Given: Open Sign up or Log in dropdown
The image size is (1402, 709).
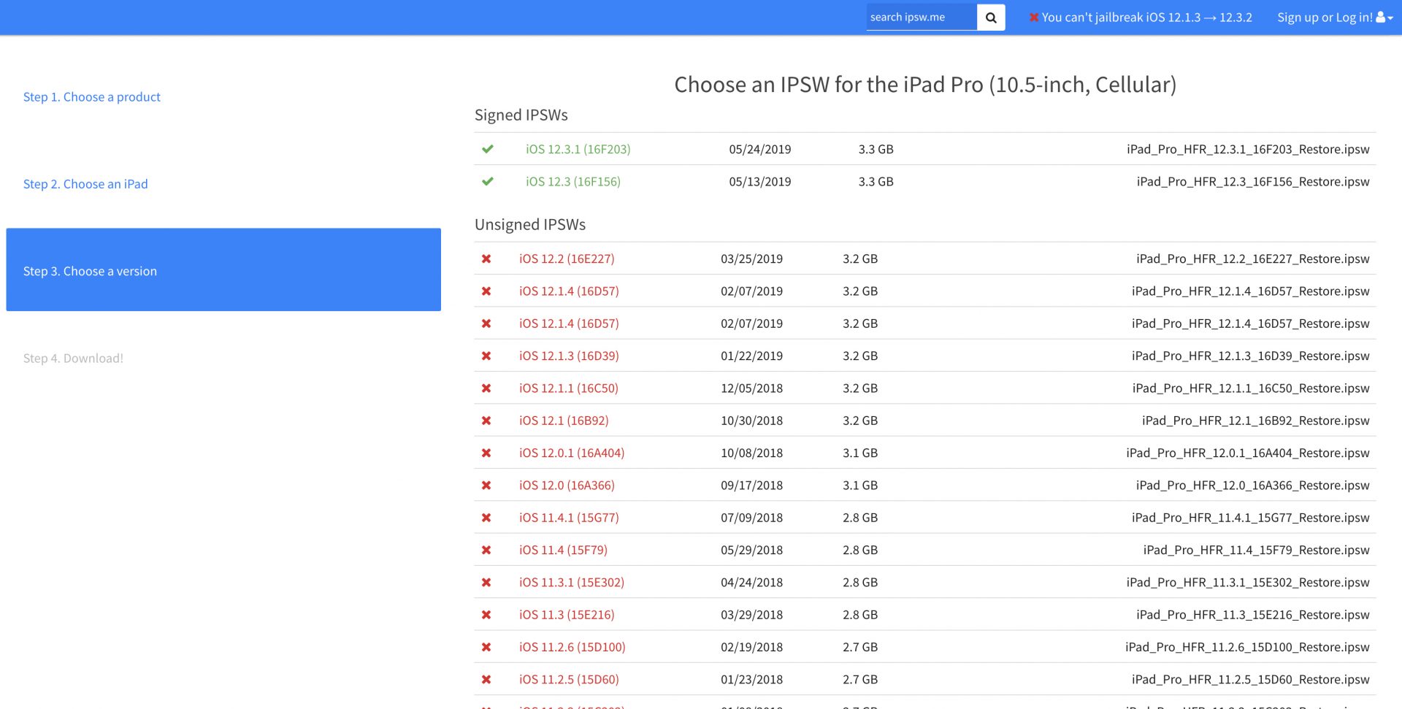Looking at the screenshot, I should pos(1335,18).
